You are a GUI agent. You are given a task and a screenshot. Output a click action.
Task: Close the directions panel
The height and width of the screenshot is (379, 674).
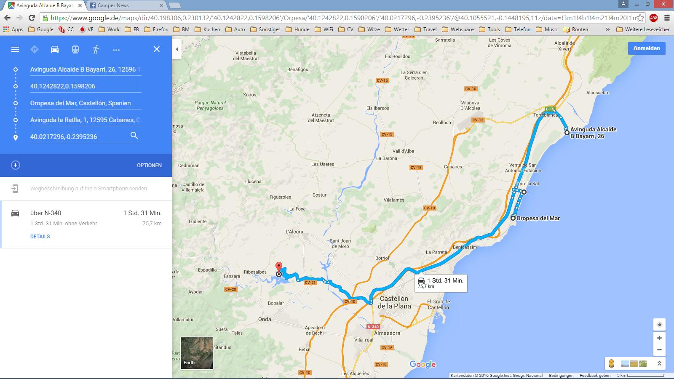(156, 49)
